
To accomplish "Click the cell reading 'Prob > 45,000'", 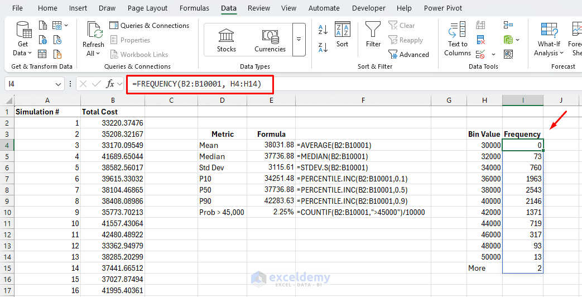I will 222,212.
